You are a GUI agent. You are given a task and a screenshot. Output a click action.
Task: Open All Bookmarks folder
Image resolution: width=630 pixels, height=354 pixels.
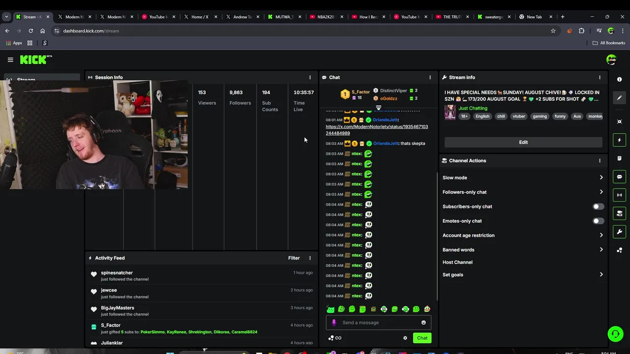(x=609, y=43)
